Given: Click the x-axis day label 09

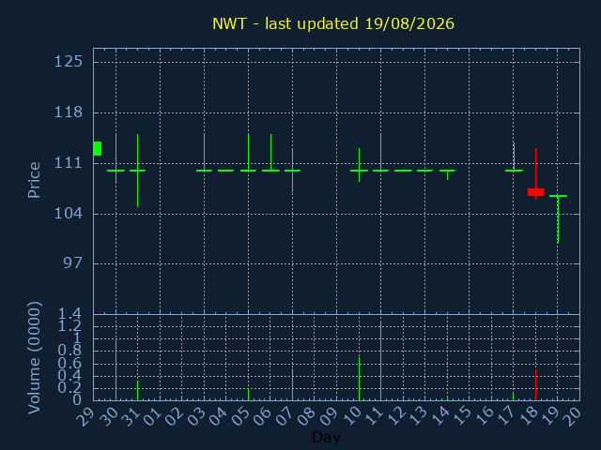Looking at the screenshot, I should pos(329,416).
